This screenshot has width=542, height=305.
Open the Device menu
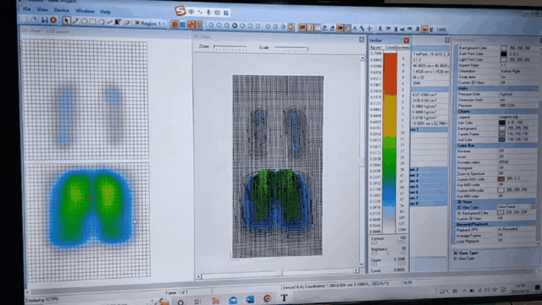(x=62, y=10)
